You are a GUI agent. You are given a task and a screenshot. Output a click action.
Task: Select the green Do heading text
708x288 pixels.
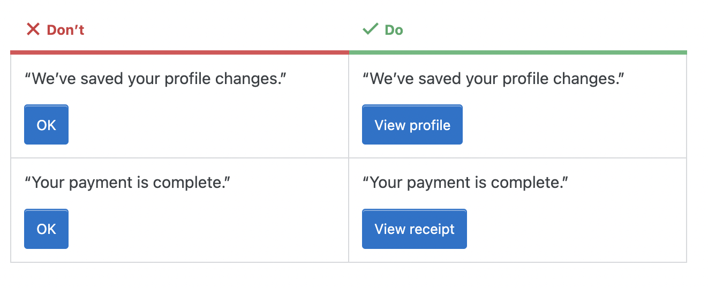click(394, 30)
